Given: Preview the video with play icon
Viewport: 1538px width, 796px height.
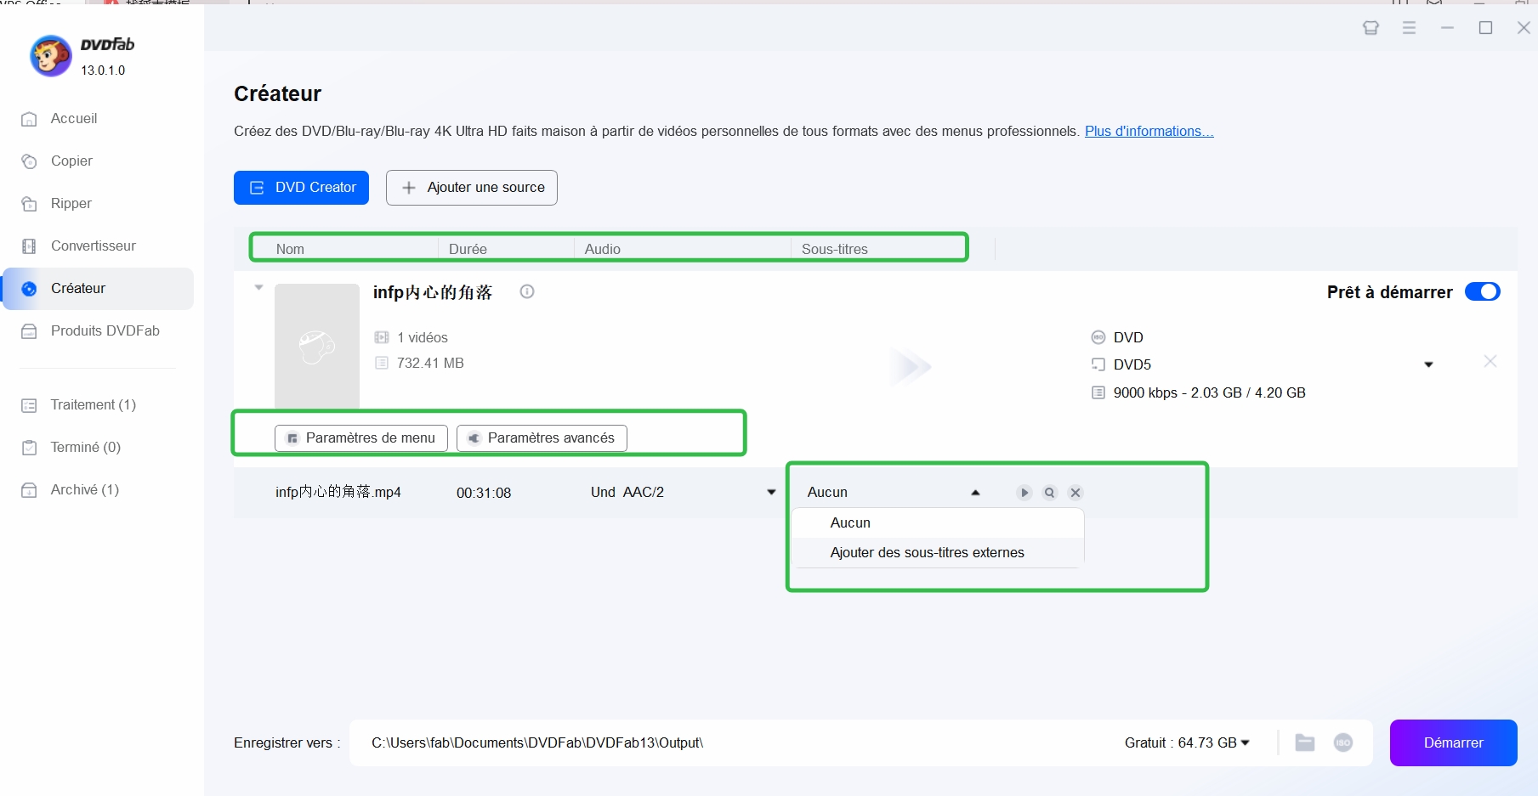Looking at the screenshot, I should point(1024,493).
